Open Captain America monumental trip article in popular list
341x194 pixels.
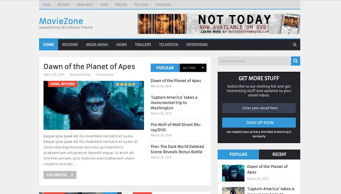[174, 103]
